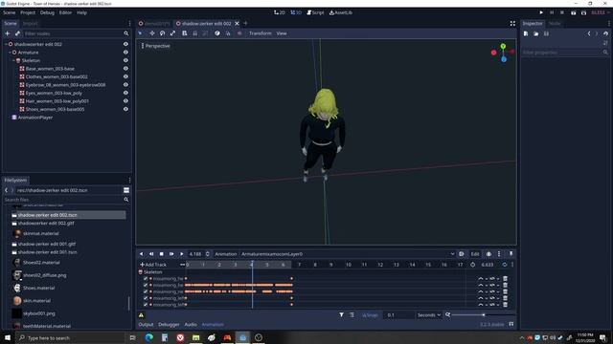This screenshot has width=613, height=344.
Task: Click the Instance Child Scene link icon
Action: coord(17,33)
